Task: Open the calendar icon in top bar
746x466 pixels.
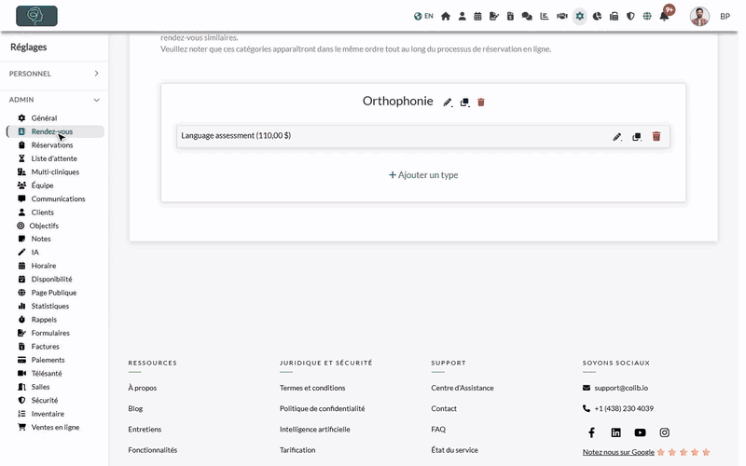Action: [x=477, y=16]
